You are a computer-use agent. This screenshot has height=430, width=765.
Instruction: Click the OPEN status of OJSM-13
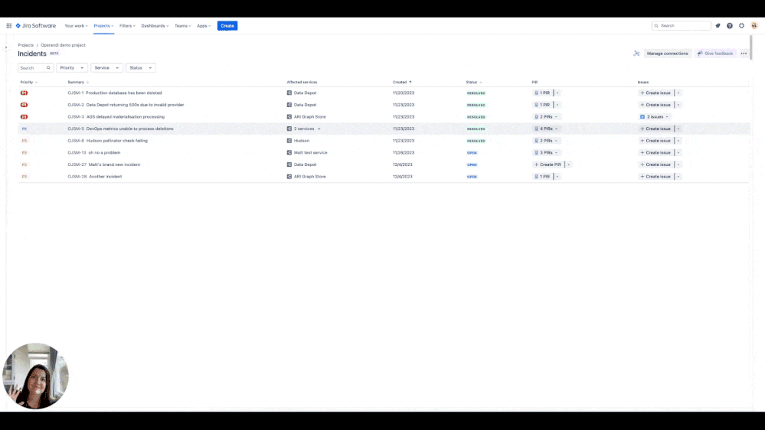click(472, 152)
